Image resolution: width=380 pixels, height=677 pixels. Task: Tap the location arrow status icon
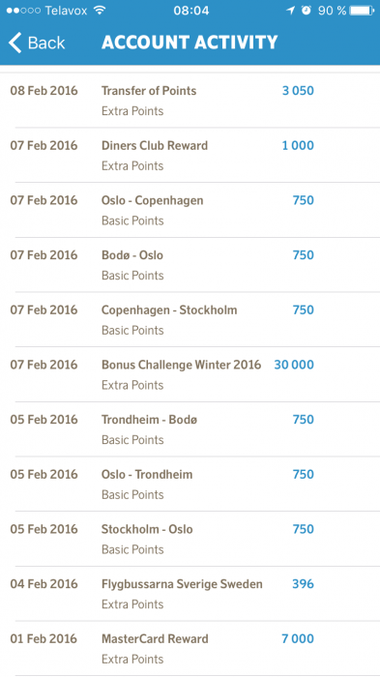[x=291, y=11]
